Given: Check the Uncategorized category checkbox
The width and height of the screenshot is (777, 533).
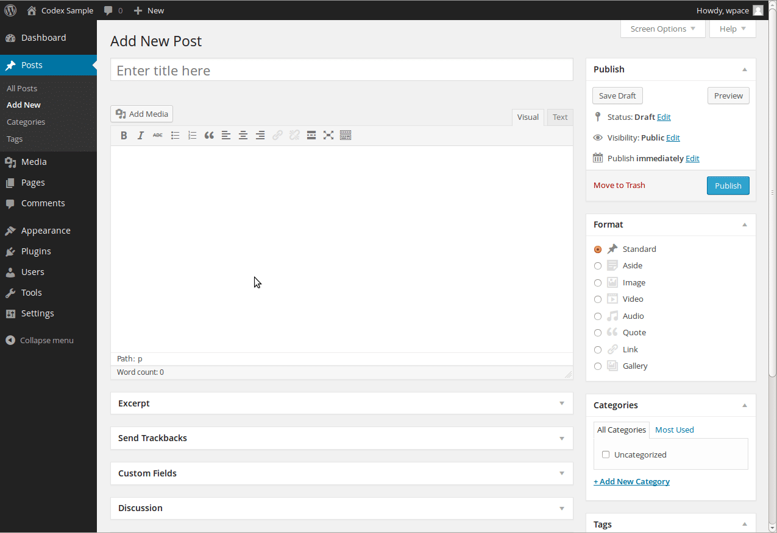Looking at the screenshot, I should (605, 455).
